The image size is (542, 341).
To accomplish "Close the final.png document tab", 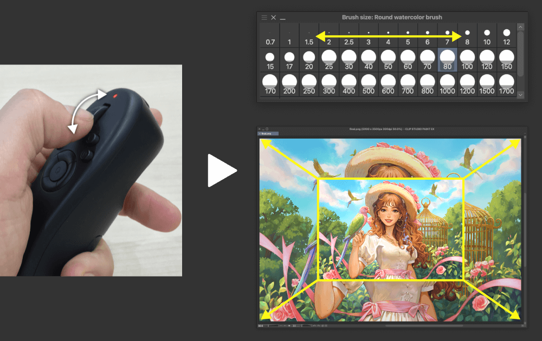I will pos(260,134).
